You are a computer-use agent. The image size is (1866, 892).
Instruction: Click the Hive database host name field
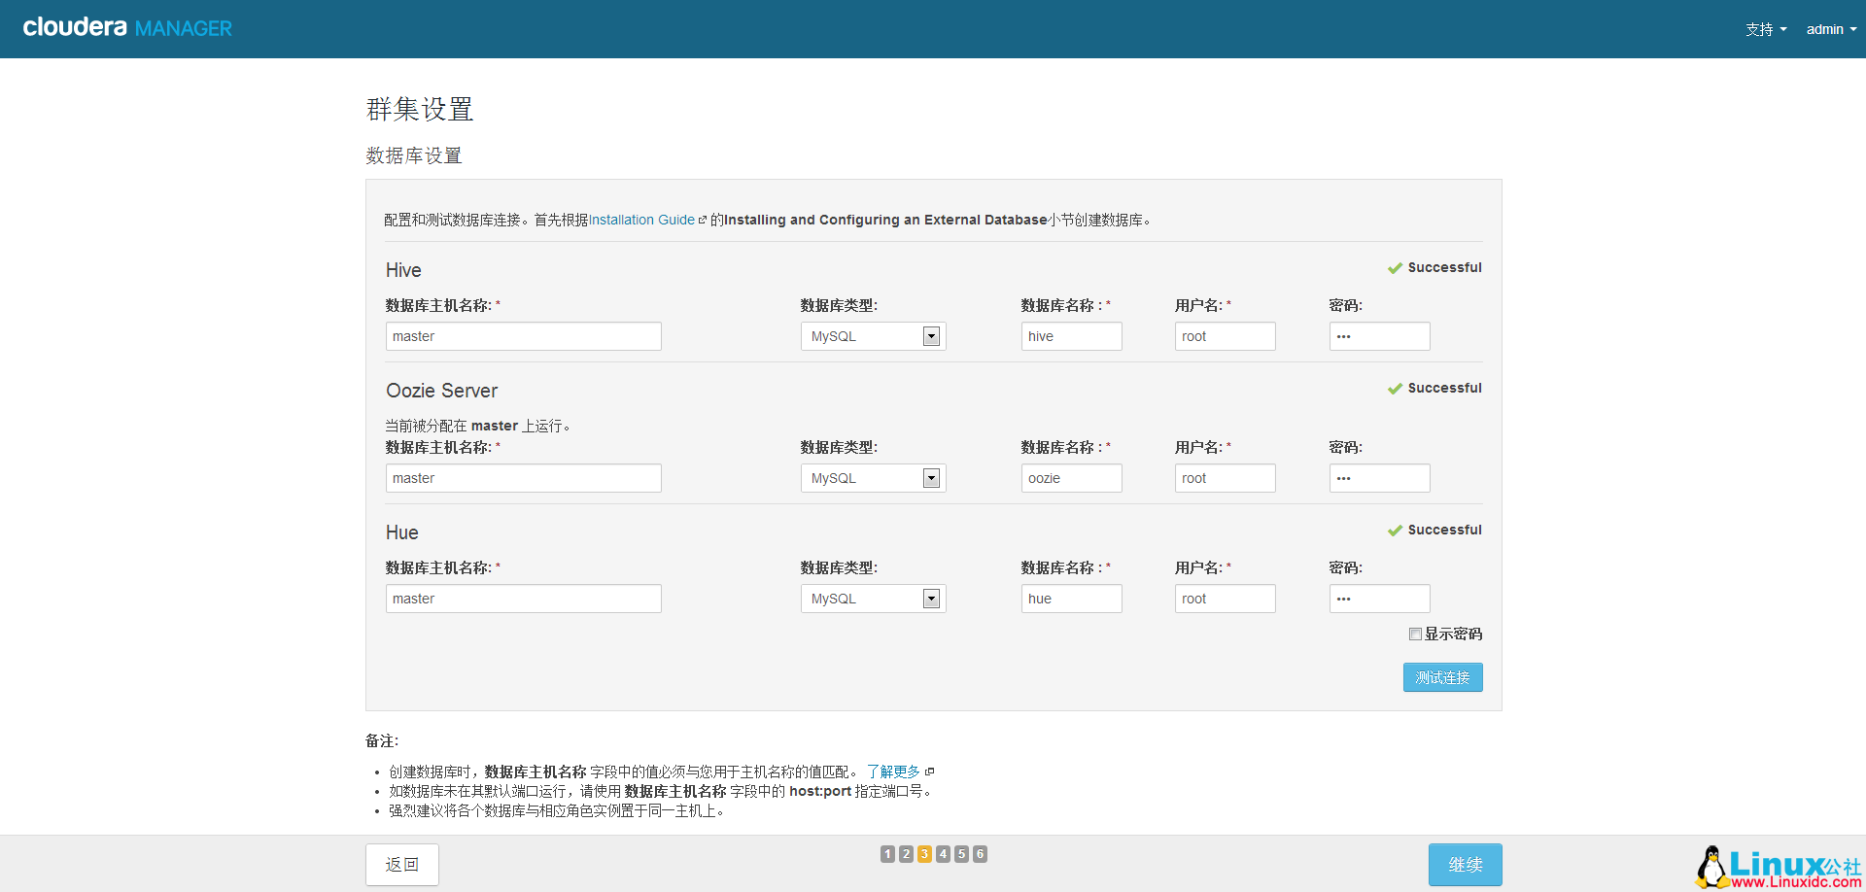pyautogui.click(x=523, y=337)
